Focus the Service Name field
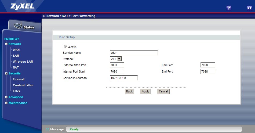Viewport: 255px width, 133px height. point(134,53)
